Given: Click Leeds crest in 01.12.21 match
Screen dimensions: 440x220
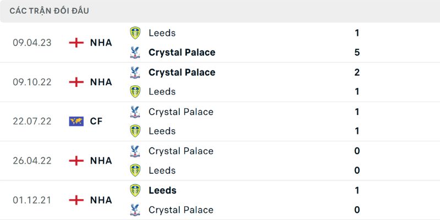Looking at the screenshot, I should click(135, 190).
